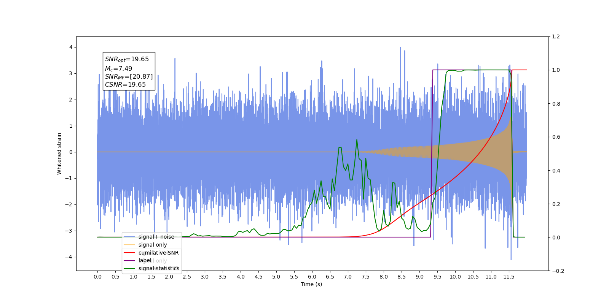Click the −4 tick on the strain axis
609x304 pixels.
coord(69,257)
